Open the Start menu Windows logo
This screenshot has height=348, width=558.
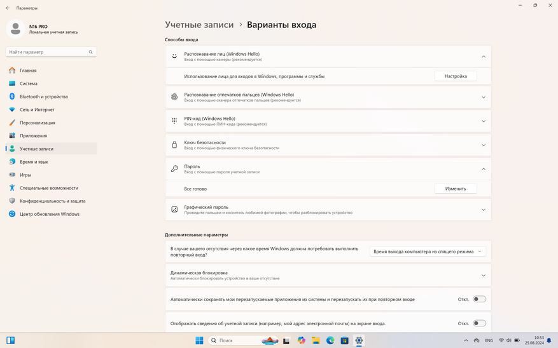199,340
